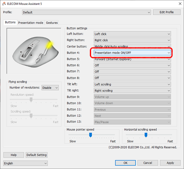Click the Default Setting button

tap(36, 155)
